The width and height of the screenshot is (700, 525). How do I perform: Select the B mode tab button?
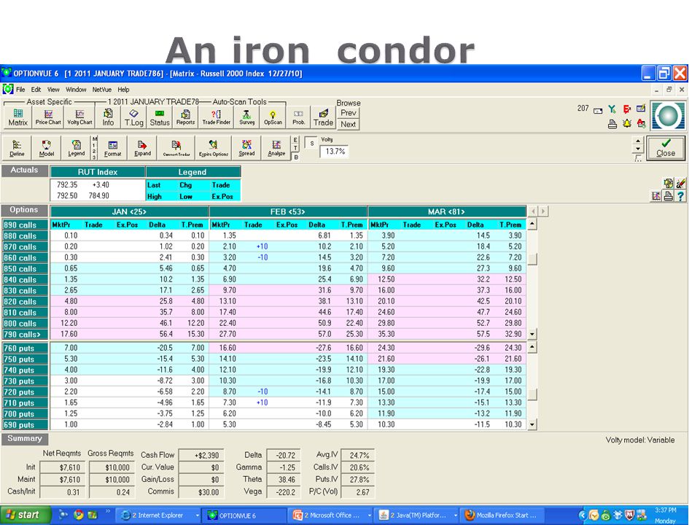click(295, 157)
